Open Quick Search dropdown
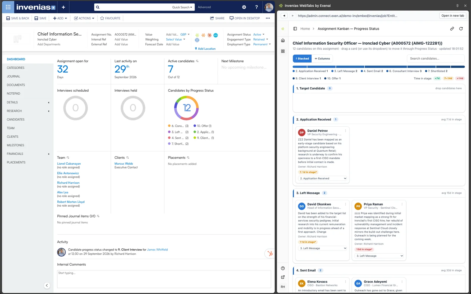Screen dimensions: 471x294 click(x=182, y=7)
